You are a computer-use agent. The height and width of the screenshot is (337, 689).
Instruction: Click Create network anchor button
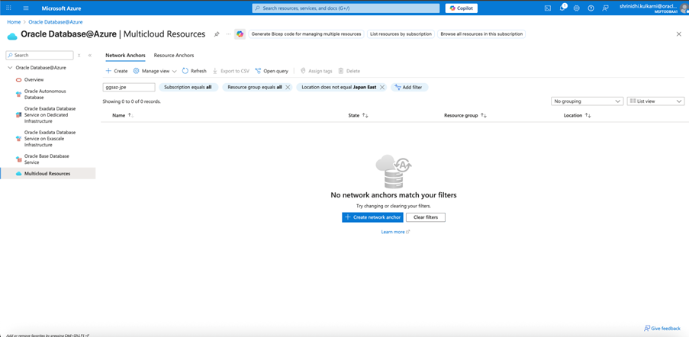tap(372, 217)
